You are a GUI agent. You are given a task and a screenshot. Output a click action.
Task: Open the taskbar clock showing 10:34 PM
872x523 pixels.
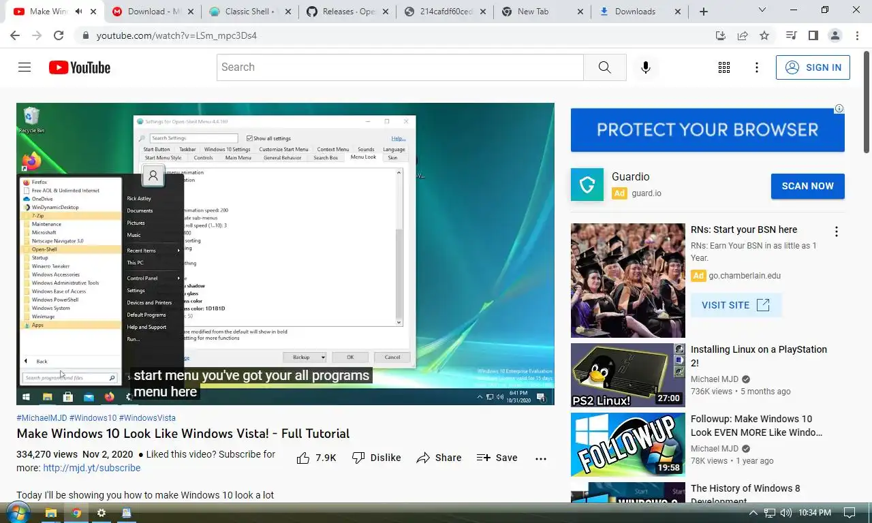(815, 513)
